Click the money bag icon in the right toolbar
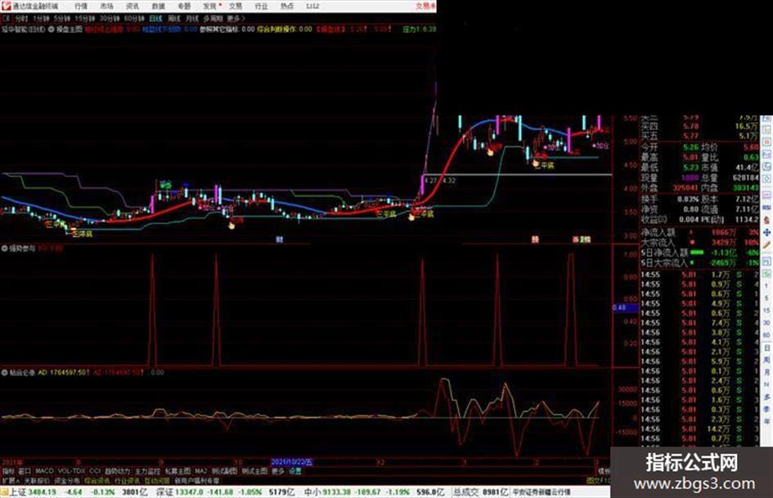Viewport: 773px width, 498px height. click(766, 220)
